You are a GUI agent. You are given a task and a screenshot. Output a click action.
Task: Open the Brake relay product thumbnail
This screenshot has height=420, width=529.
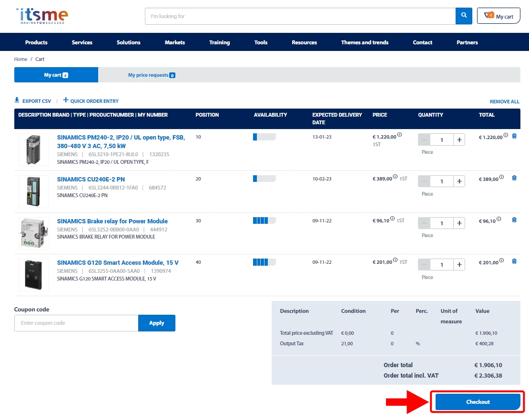point(34,233)
